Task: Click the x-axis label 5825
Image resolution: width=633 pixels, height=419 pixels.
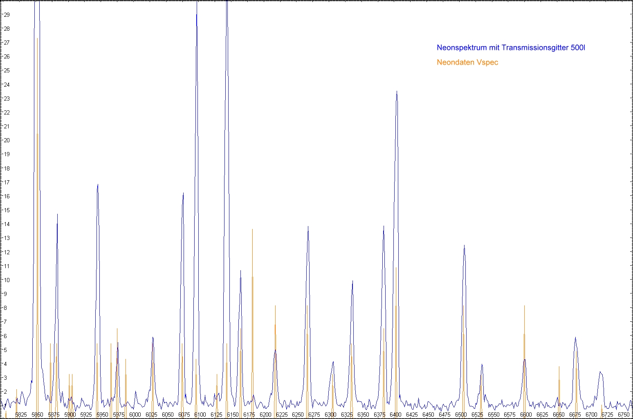Action: coord(21,415)
